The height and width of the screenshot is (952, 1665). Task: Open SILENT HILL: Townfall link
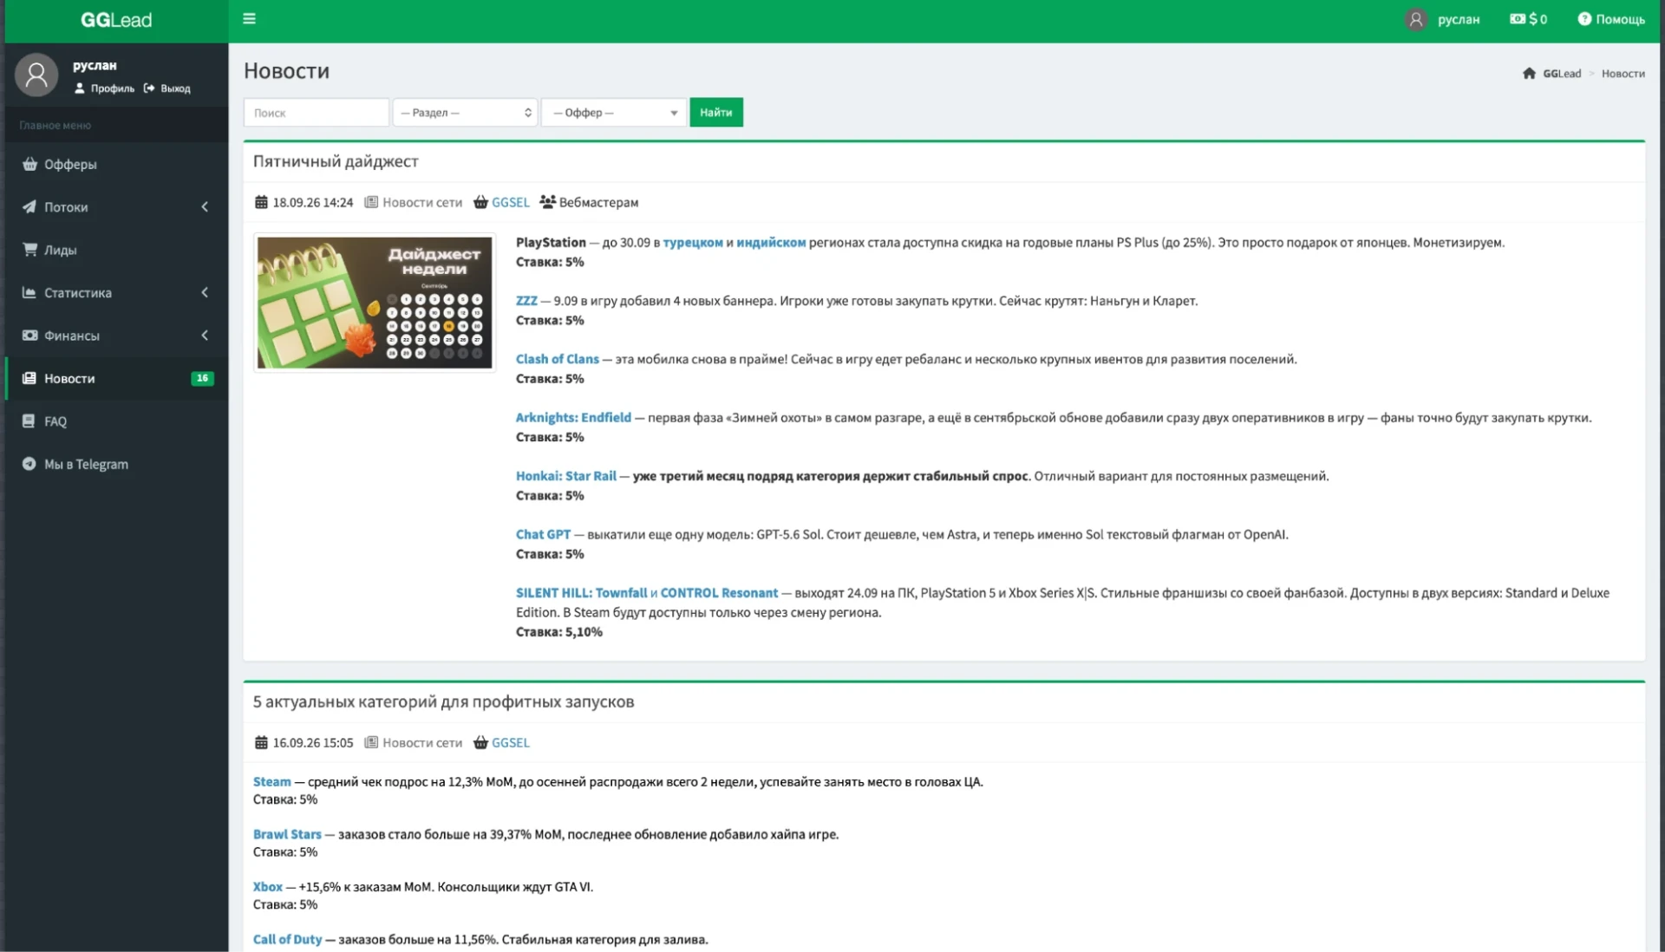coord(582,593)
